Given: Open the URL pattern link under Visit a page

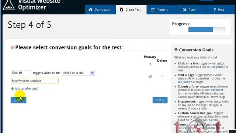Looking at the screenshot, I should click(x=185, y=82).
